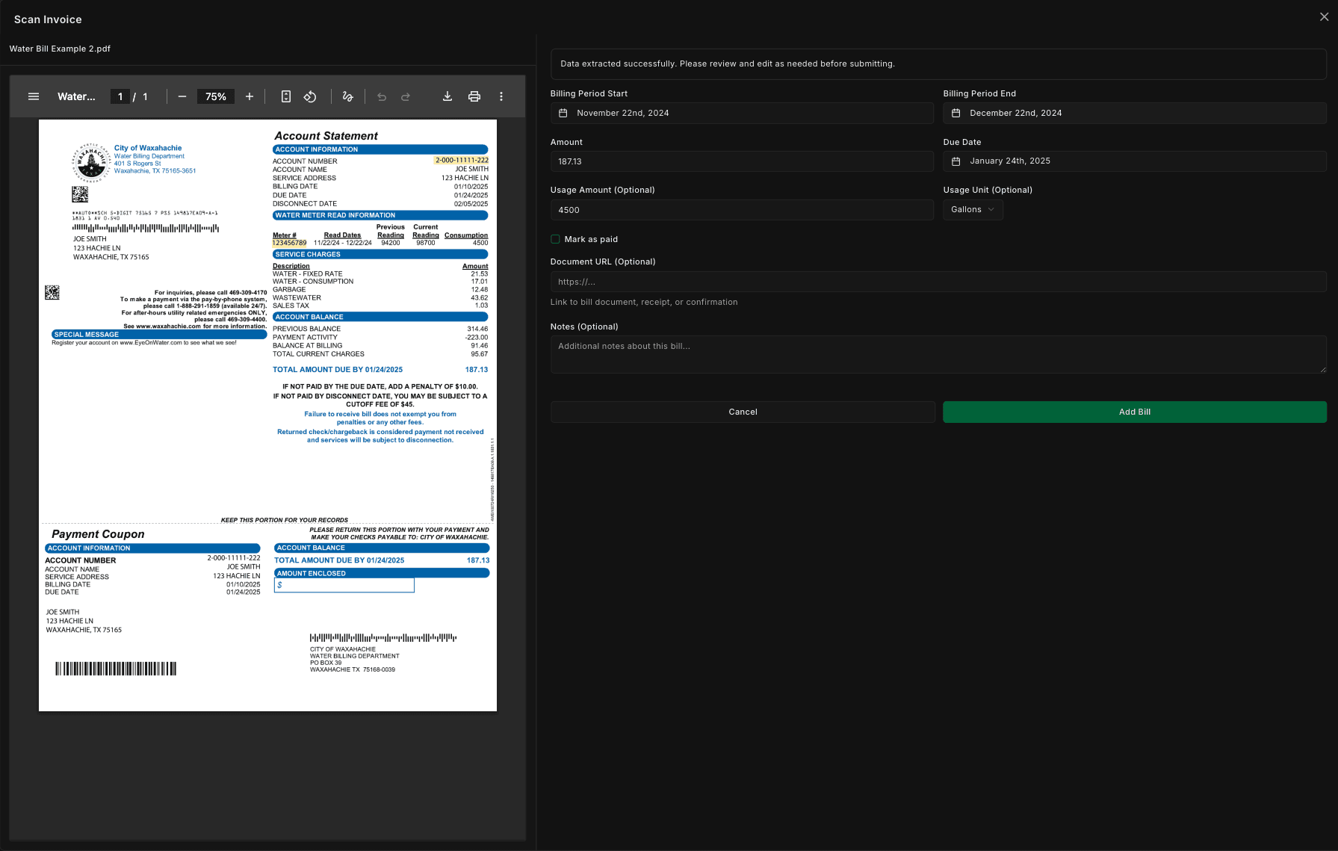Click the Water Bill Example 2.pdf filename

click(60, 49)
